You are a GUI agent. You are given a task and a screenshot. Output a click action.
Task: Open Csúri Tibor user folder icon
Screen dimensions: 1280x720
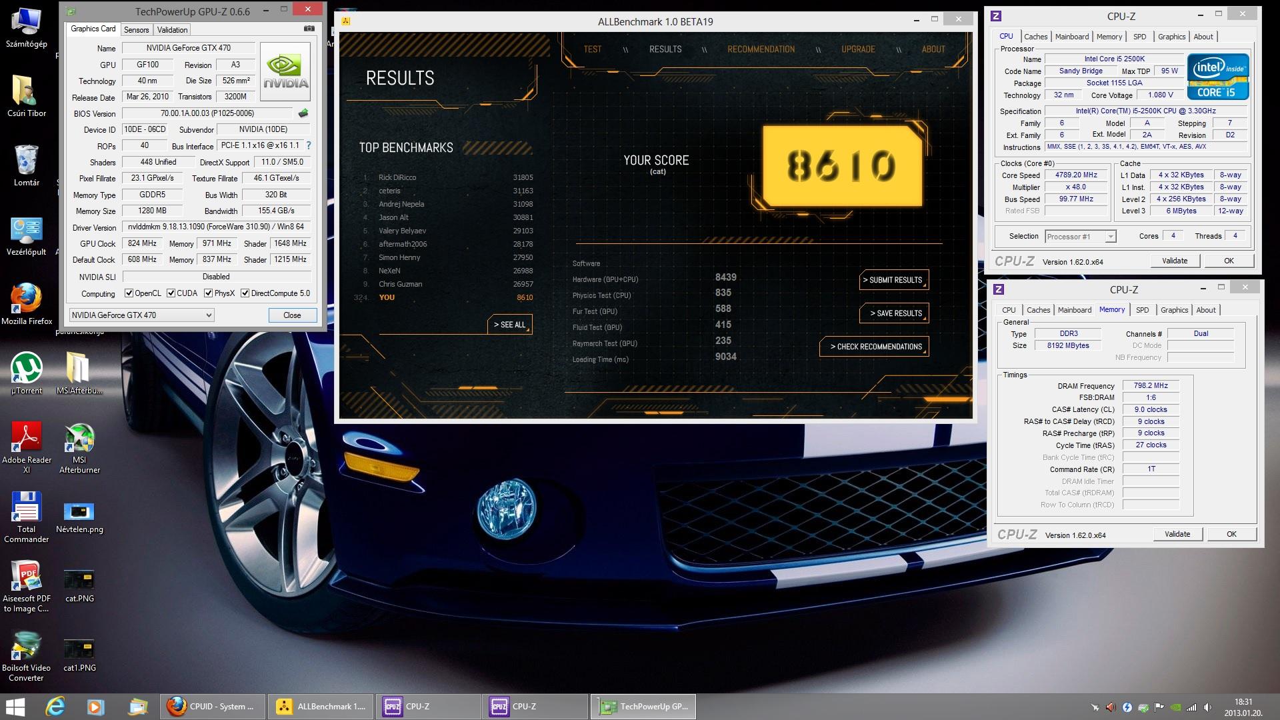[x=27, y=96]
